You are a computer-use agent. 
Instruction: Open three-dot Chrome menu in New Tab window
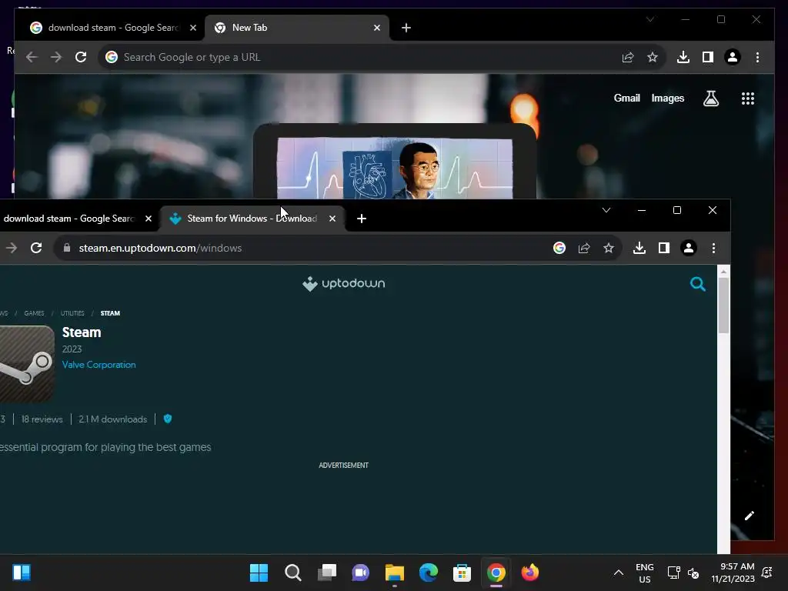pyautogui.click(x=757, y=57)
